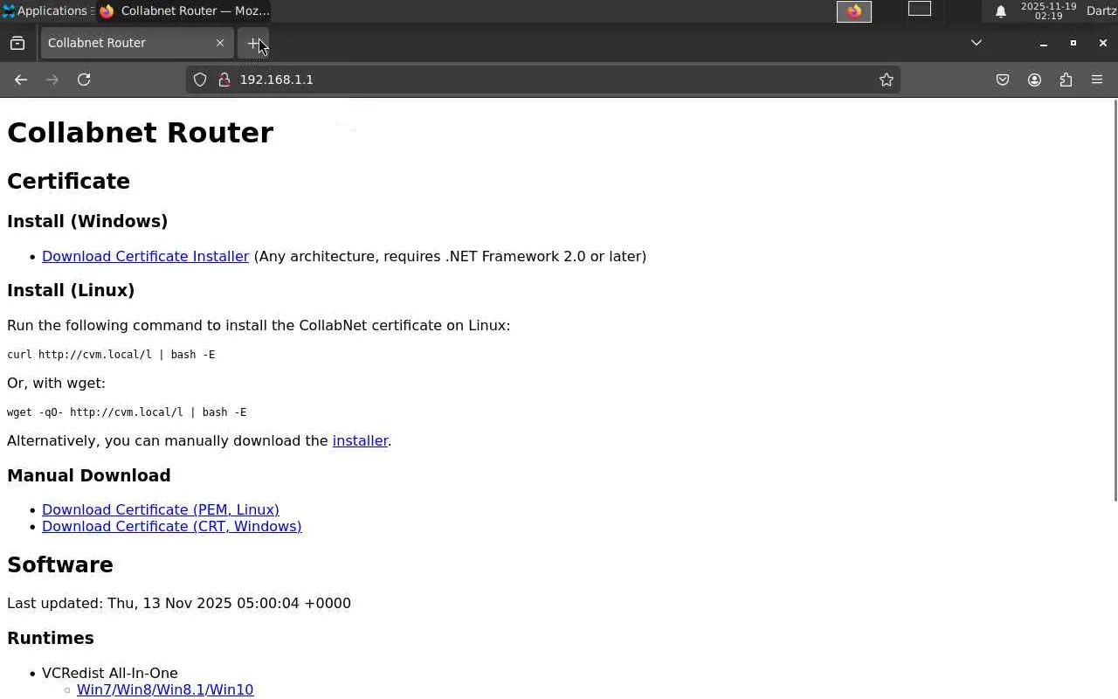Open the Firefox account icon

coord(1034,80)
